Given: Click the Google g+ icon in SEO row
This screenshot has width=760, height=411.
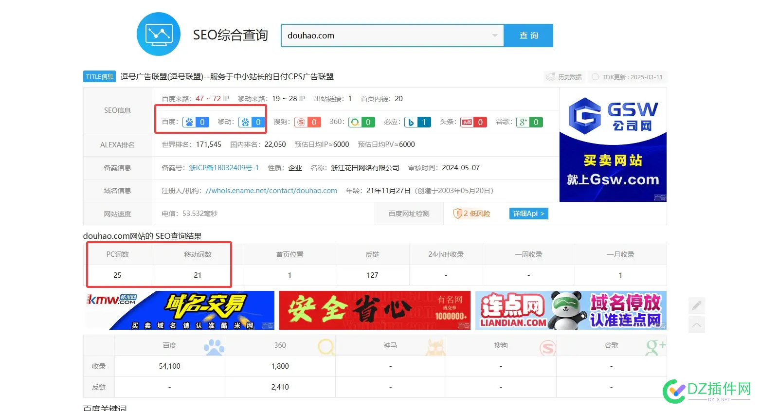Looking at the screenshot, I should [x=522, y=122].
